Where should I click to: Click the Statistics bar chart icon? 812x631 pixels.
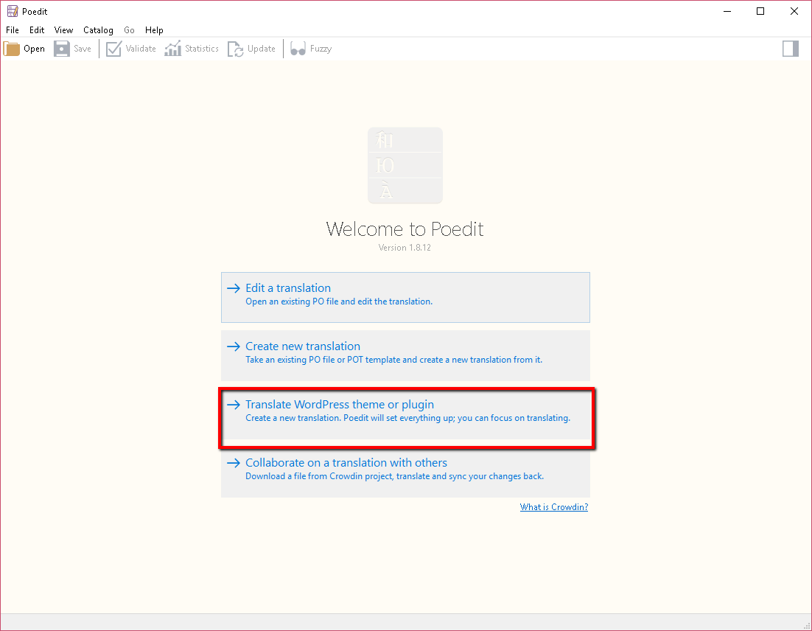point(172,49)
